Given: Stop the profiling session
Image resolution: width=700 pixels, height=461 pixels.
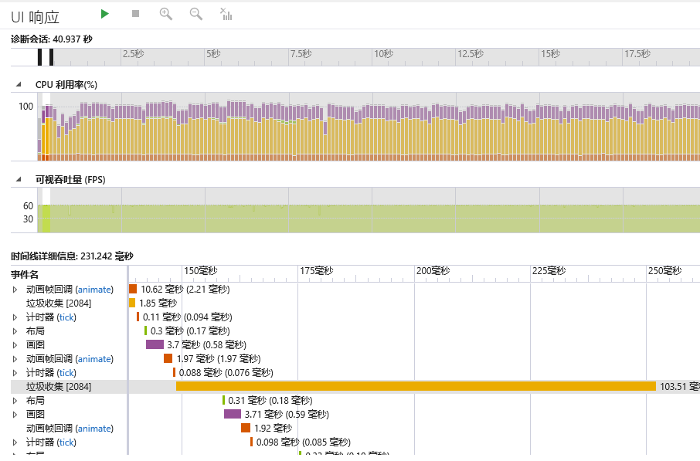Looking at the screenshot, I should [x=136, y=14].
